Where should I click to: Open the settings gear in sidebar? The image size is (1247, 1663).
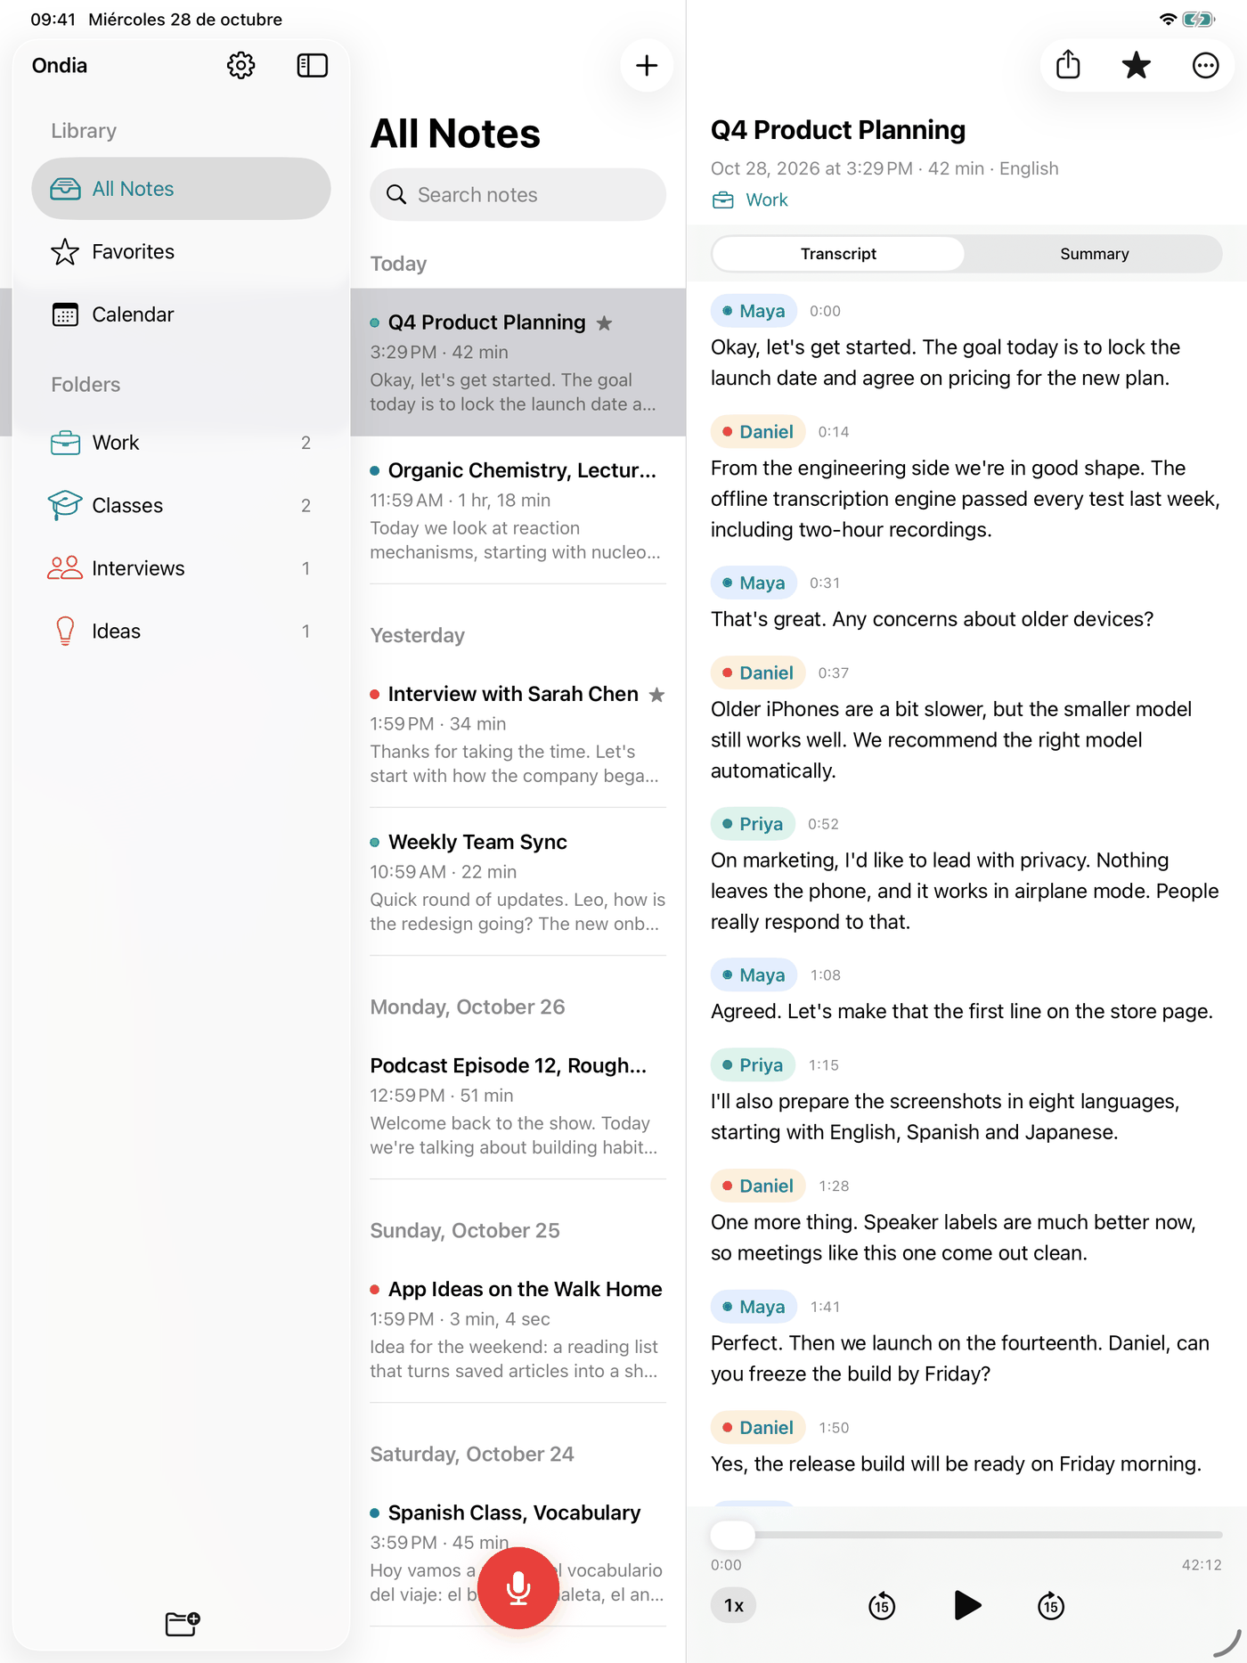point(240,65)
